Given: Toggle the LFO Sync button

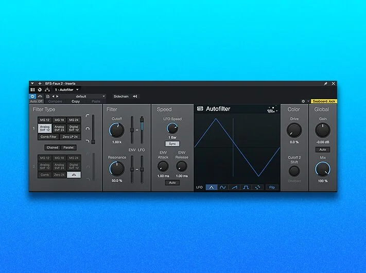Looking at the screenshot, I should [x=172, y=144].
